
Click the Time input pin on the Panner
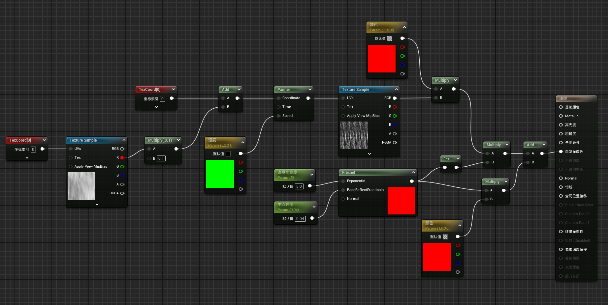point(279,107)
